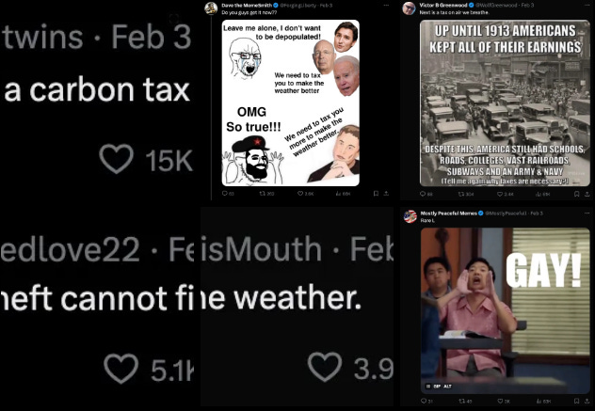
Task: Reply to Dave the MemeSmith's tweet
Action: [225, 194]
